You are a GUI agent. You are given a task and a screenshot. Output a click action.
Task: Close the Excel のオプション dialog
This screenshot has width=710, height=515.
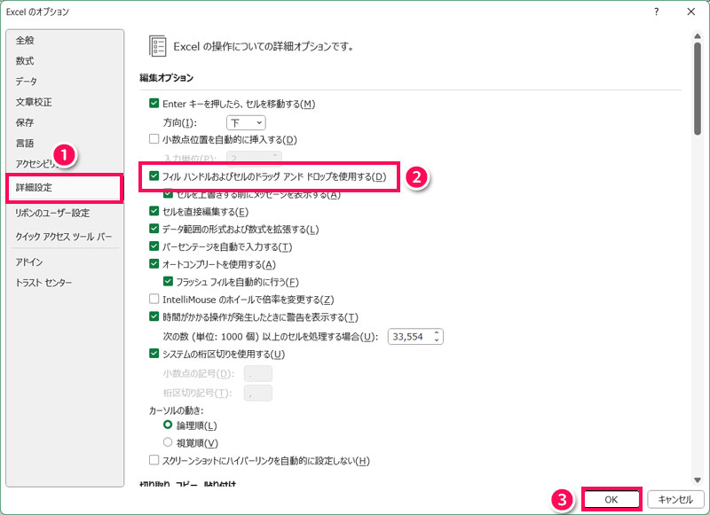691,12
